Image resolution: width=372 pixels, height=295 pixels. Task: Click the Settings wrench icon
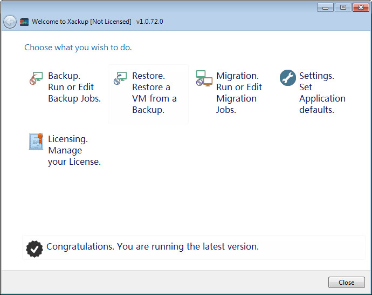288,78
